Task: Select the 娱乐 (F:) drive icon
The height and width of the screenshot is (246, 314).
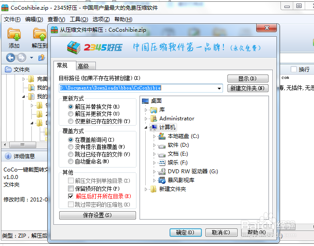Action: 162,163
